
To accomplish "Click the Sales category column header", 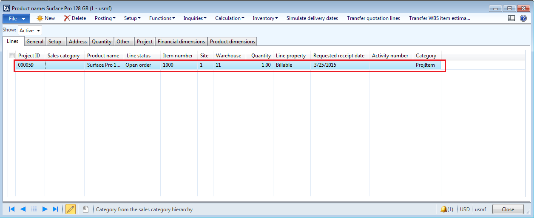I will pyautogui.click(x=65, y=56).
